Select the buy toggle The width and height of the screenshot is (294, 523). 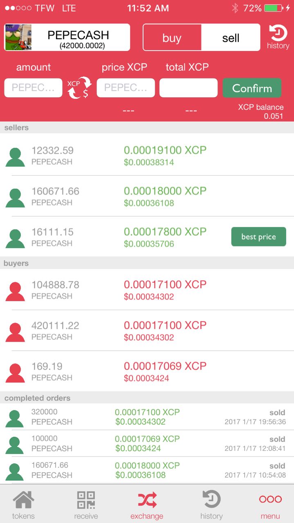172,38
